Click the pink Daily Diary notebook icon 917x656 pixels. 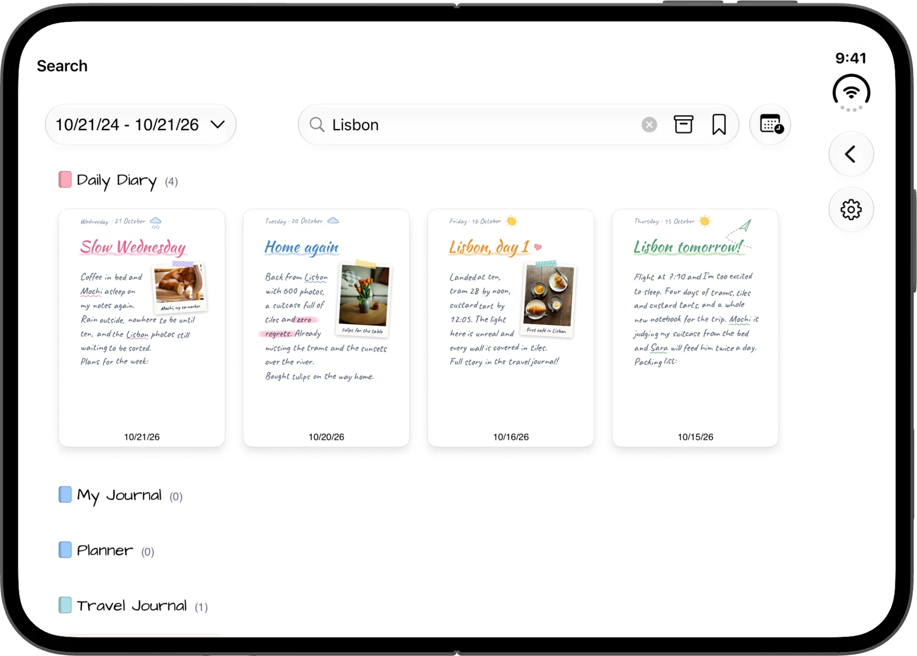click(65, 179)
